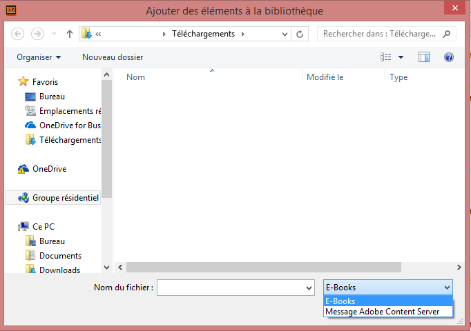Screen dimensions: 471x331
Task: Open Bureau under Favoris
Action: [x=52, y=97]
